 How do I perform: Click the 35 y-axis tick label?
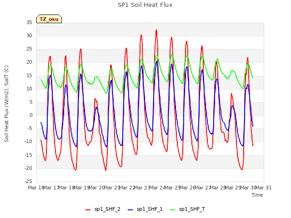pos(29,23)
